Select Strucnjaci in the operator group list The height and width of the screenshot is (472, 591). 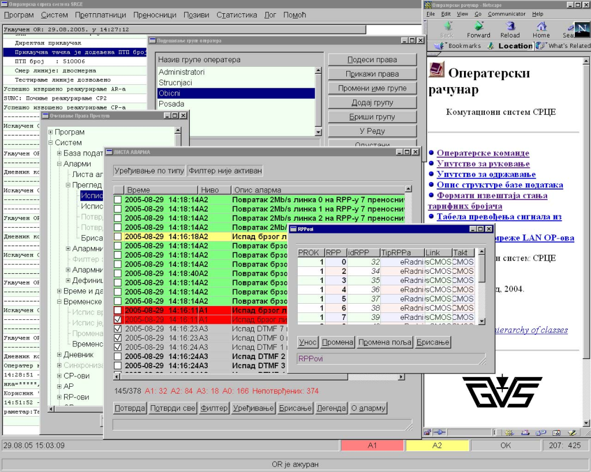point(175,83)
